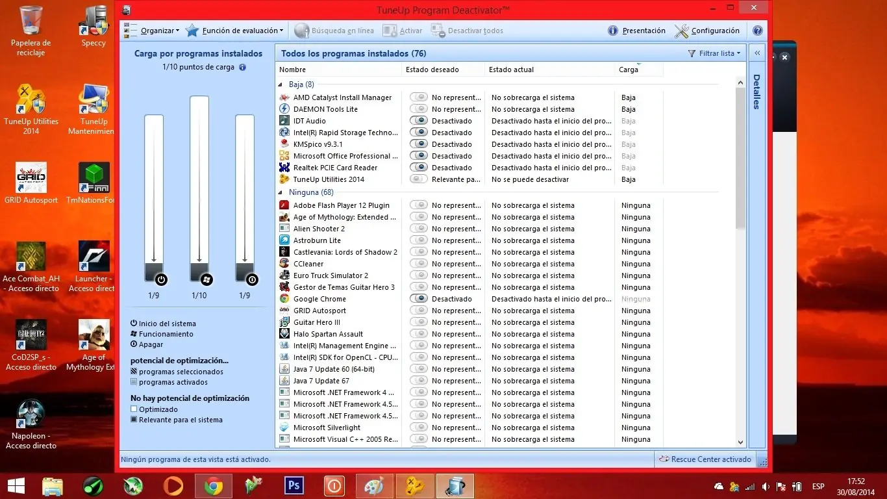Sort by the Nombre column header
This screenshot has width=887, height=499.
coord(339,70)
